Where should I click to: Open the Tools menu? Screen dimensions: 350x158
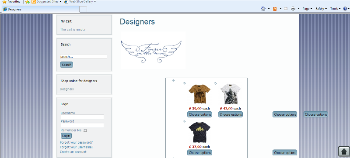click(335, 9)
